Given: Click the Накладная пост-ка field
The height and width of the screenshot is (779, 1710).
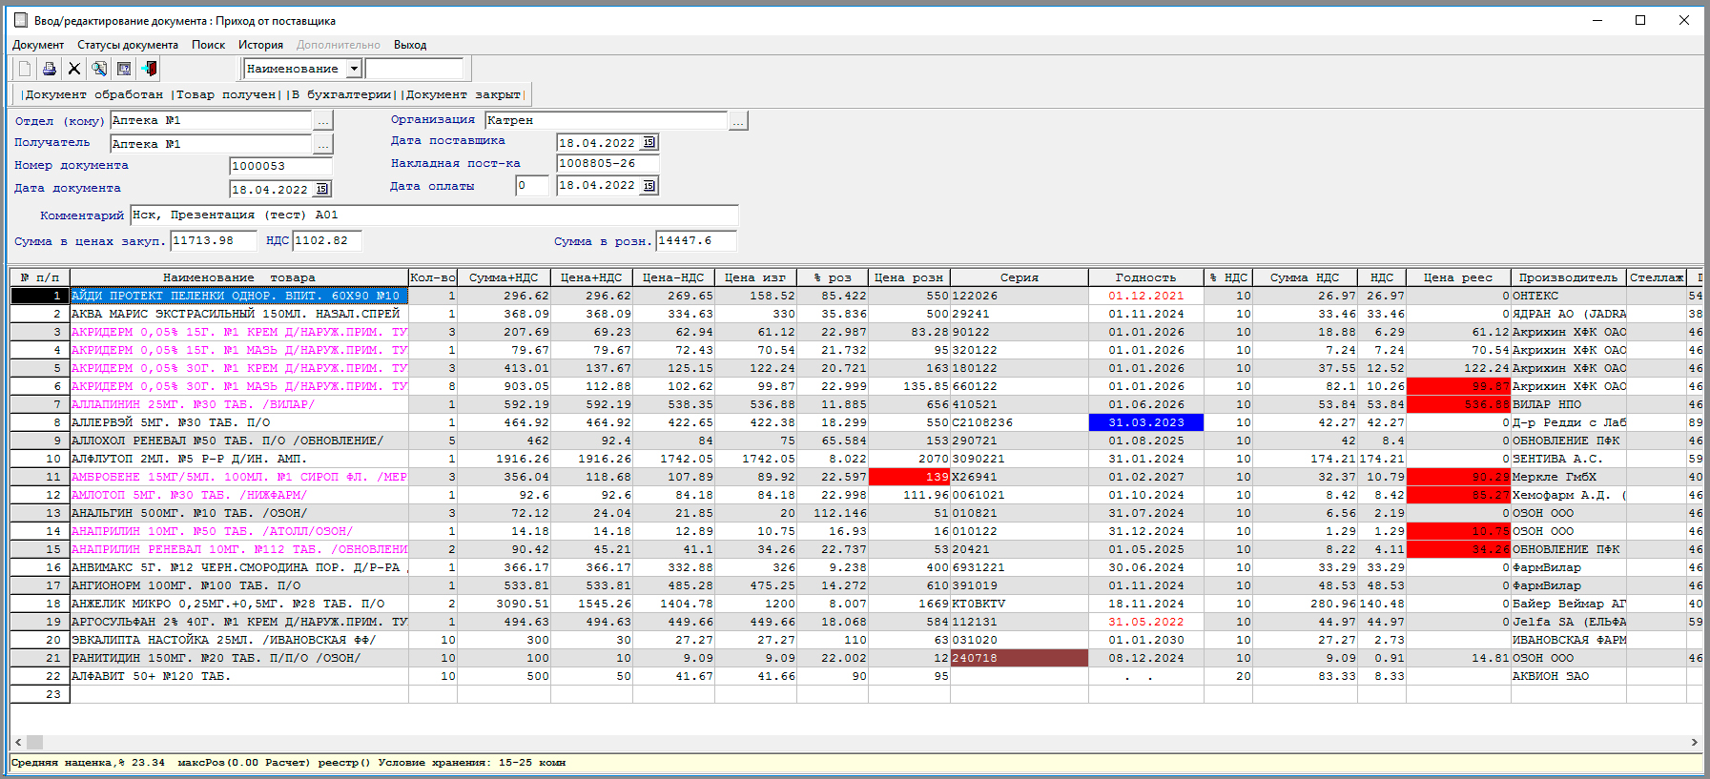Looking at the screenshot, I should click(x=608, y=163).
